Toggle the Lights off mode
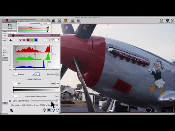 tap(167, 21)
